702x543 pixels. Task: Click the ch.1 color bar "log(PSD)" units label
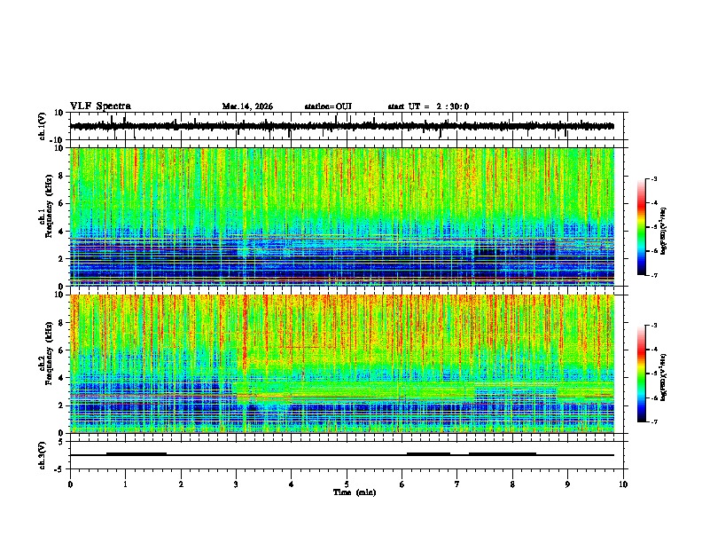pos(664,231)
